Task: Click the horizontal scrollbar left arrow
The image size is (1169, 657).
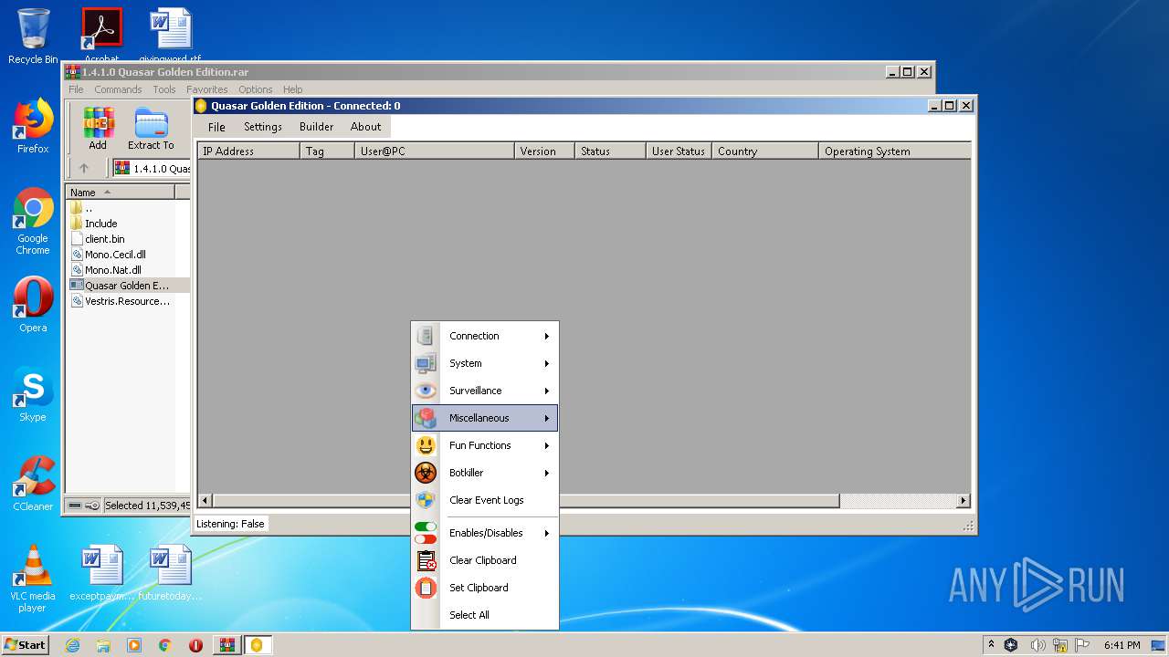Action: coord(205,501)
